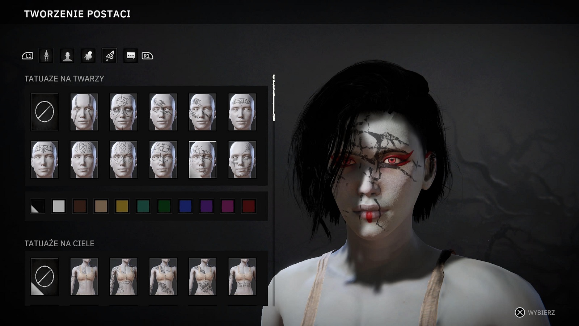The image size is (579, 326).
Task: Select the body silhouette category tab
Action: point(46,56)
